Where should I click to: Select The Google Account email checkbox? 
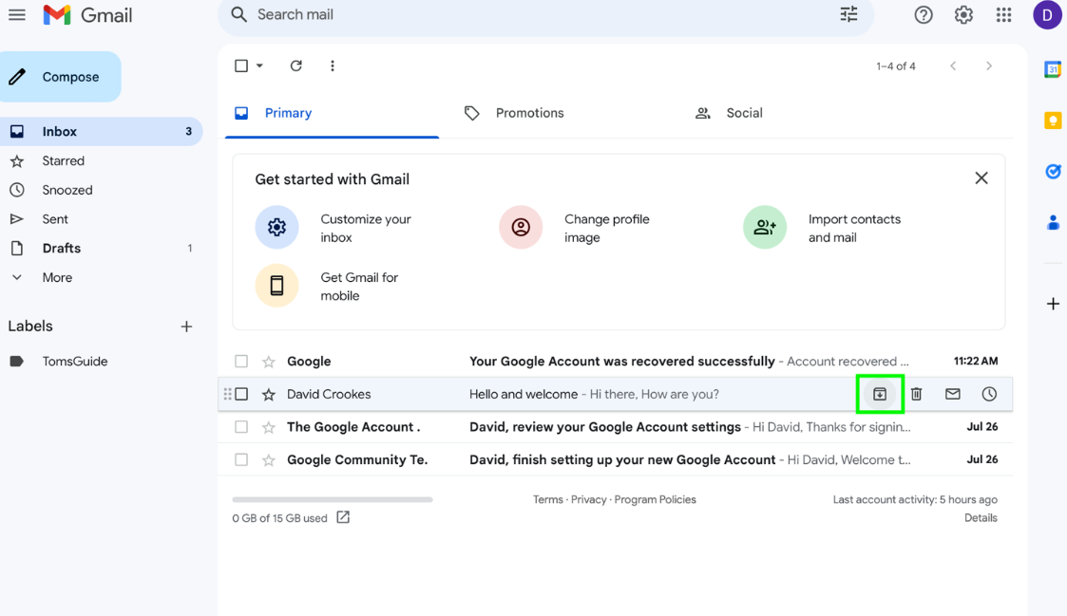tap(241, 427)
